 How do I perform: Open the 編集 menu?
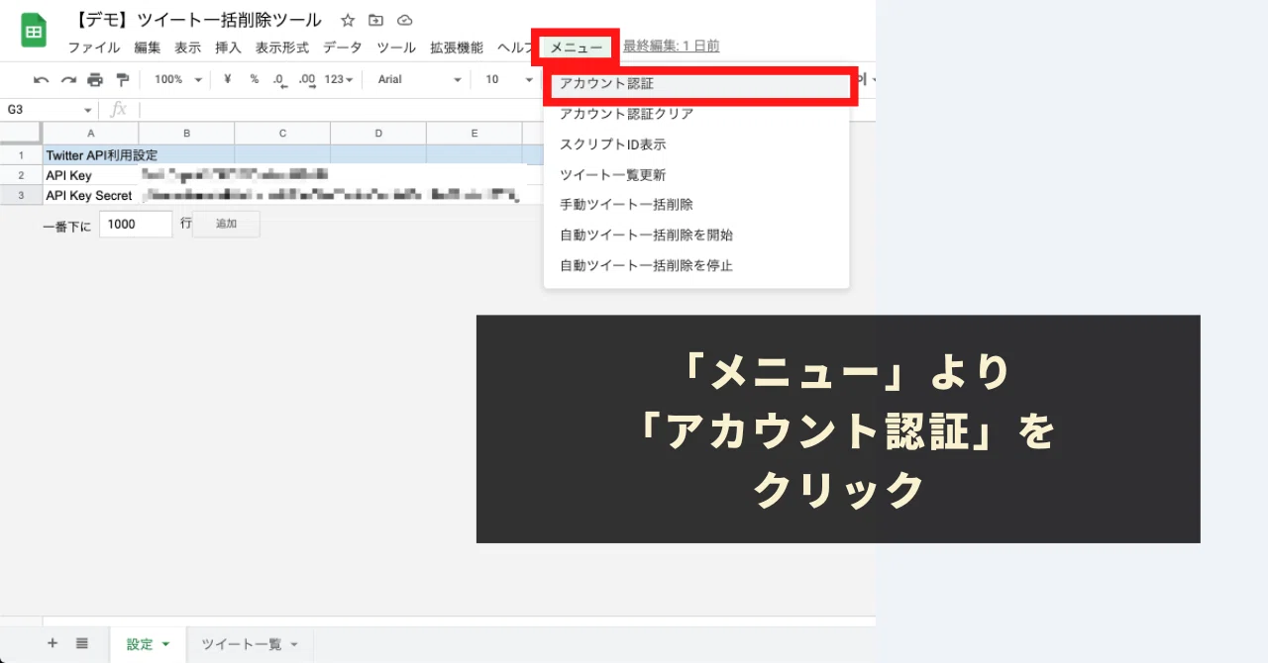pos(148,47)
